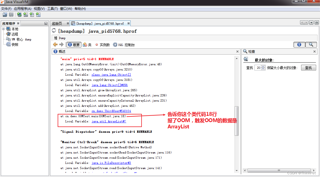Open the 窗口(W) menu
Viewport: 320px width, 177px height.
click(66, 8)
